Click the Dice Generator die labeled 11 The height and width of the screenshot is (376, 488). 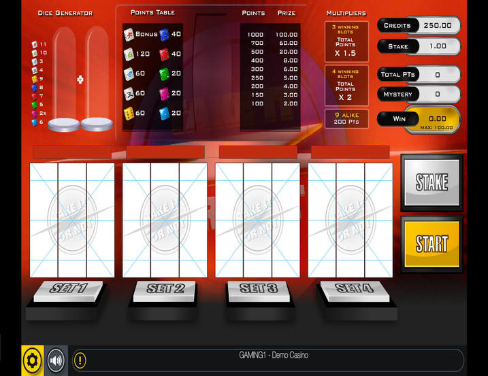35,44
